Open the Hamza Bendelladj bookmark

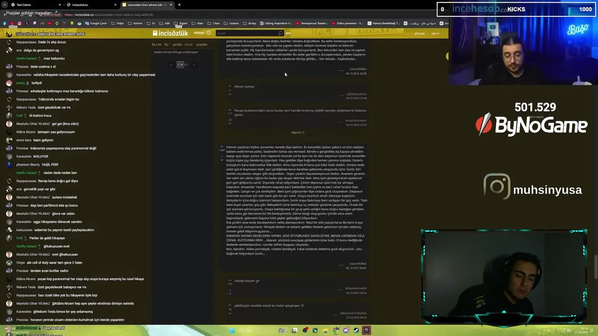[384, 23]
